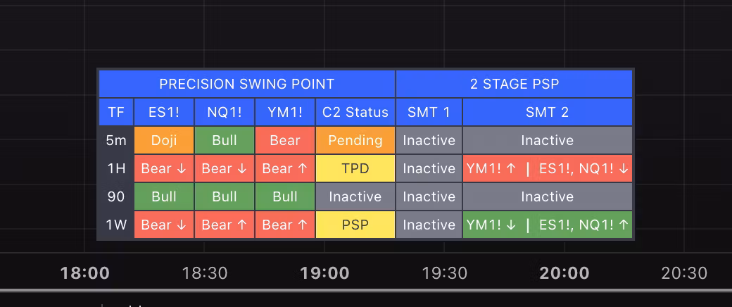Click the PRECISION SWING POINT header
The image size is (732, 307).
pos(246,84)
